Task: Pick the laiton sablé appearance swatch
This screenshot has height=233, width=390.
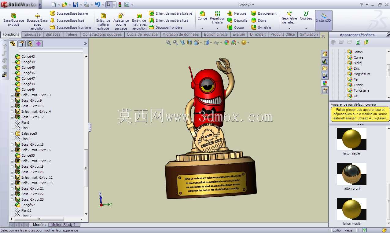Action: click(351, 139)
